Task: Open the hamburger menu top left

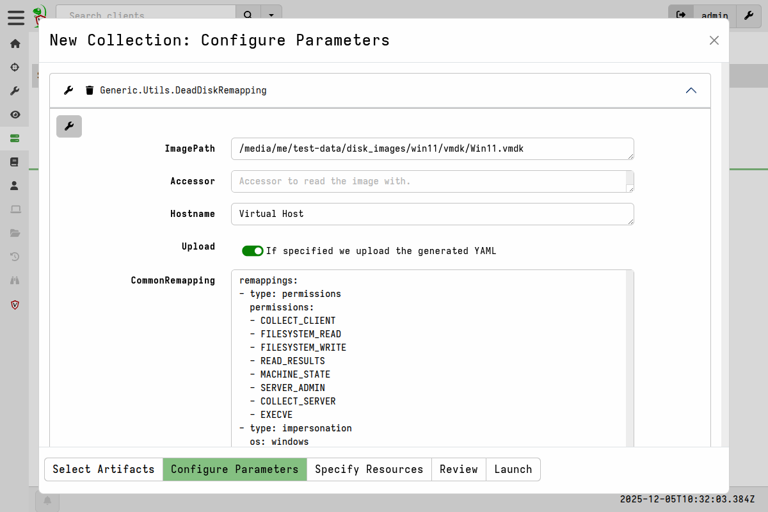Action: [x=16, y=18]
